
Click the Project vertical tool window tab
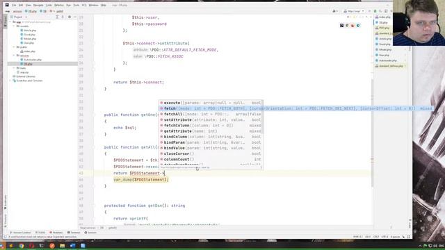[6, 22]
